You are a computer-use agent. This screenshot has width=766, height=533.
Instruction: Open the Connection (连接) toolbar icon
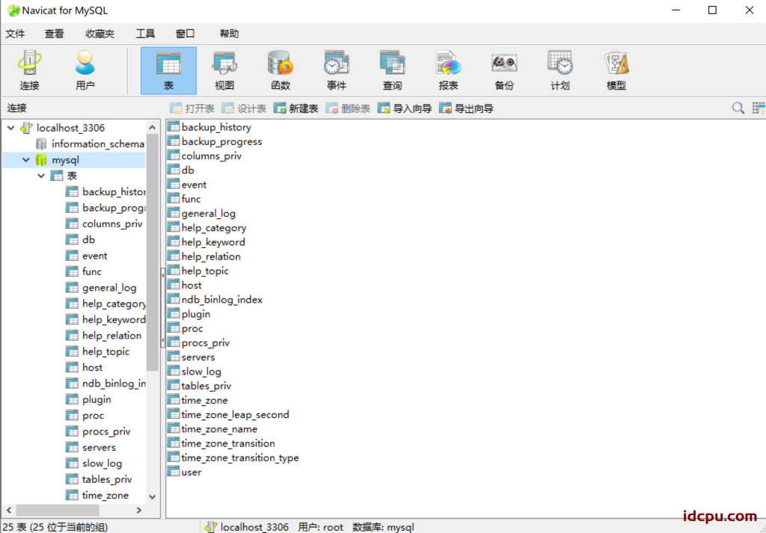29,71
